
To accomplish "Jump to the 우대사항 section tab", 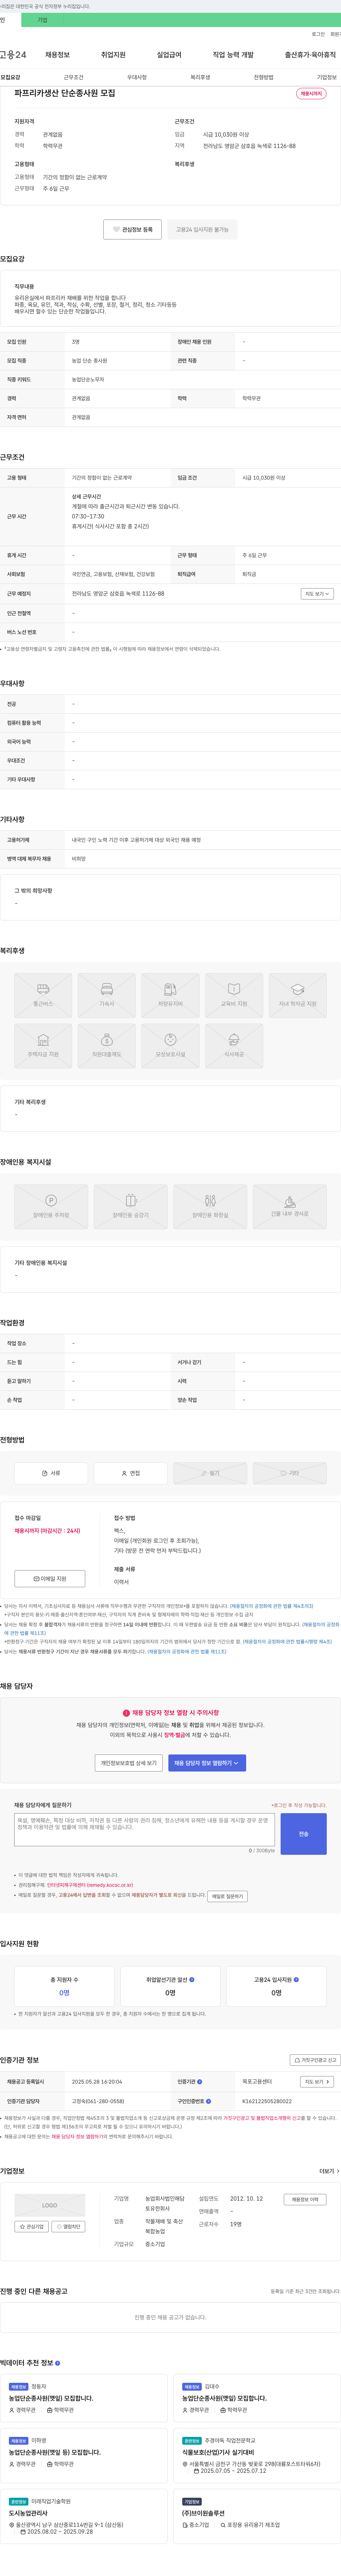I will point(137,77).
